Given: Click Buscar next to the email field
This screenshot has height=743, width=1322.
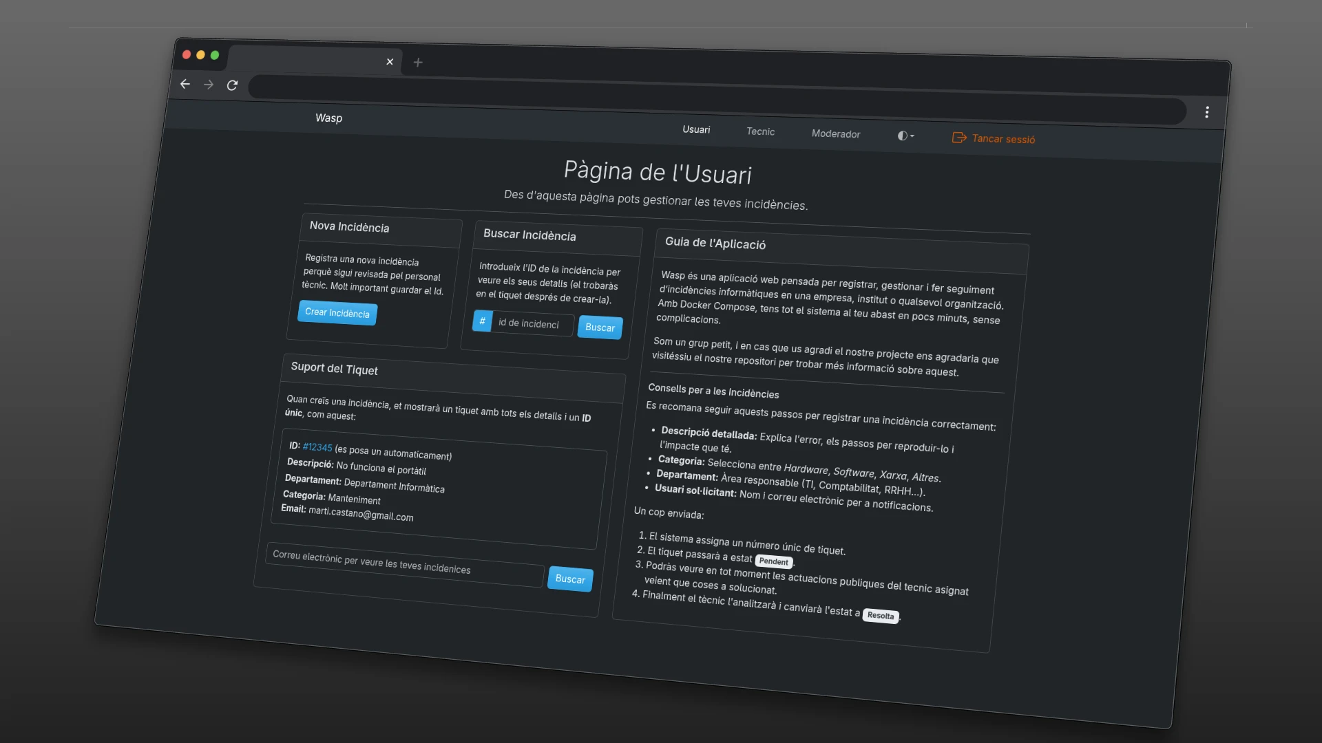Looking at the screenshot, I should (x=569, y=579).
